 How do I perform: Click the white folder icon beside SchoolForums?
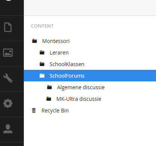tap(42, 76)
